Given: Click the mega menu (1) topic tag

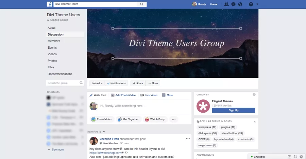Looking at the screenshot, I should (x=207, y=145).
